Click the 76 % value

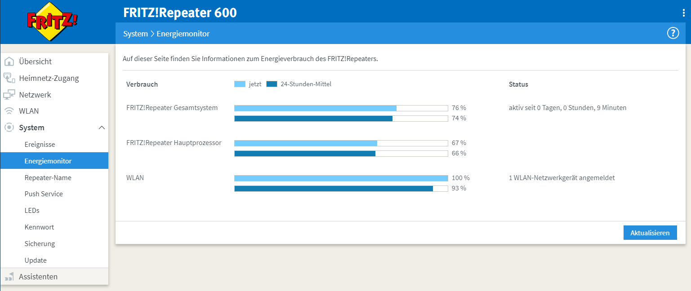[459, 108]
